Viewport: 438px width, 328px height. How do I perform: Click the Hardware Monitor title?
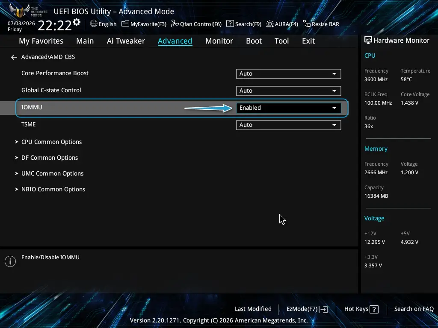pyautogui.click(x=401, y=41)
